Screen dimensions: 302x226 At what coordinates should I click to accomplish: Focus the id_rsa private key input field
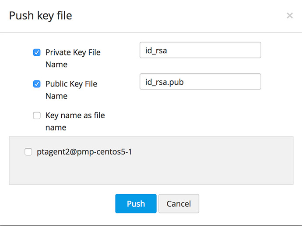tap(200, 50)
